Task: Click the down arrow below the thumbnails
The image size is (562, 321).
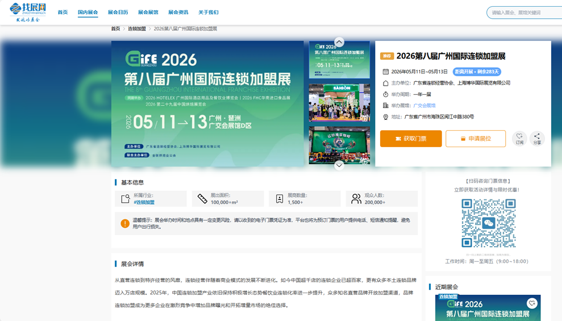Action: tap(339, 165)
